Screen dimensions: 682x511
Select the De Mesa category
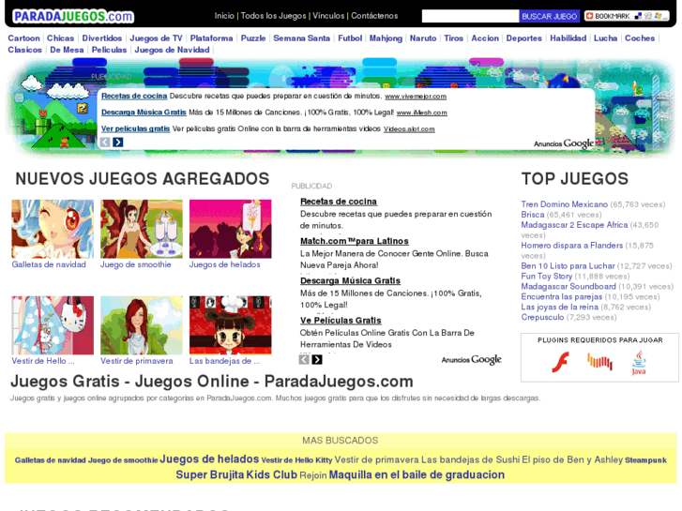coord(67,50)
